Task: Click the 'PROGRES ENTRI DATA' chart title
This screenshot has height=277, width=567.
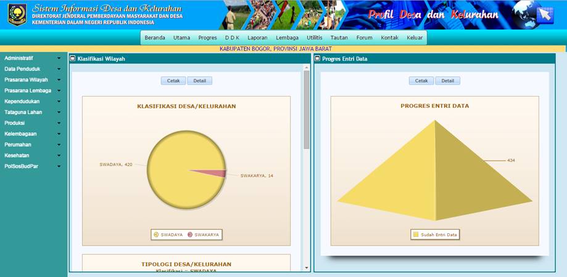Action: 434,106
